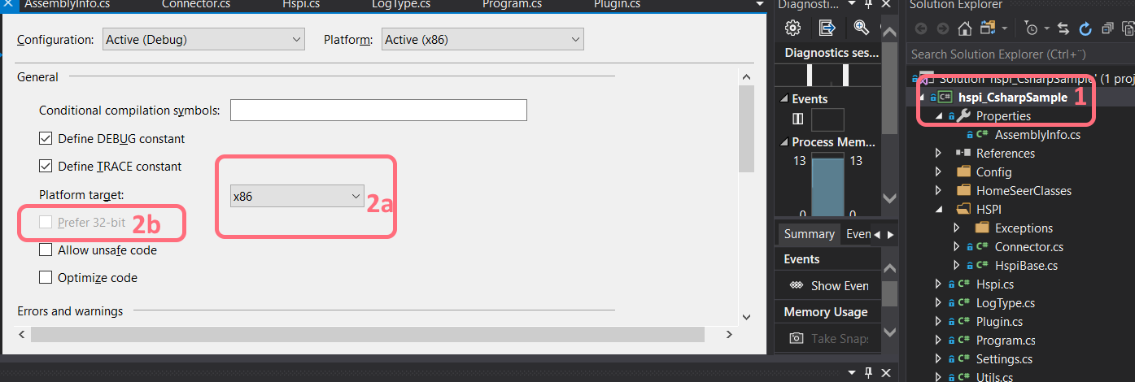
Task: Click the zoom in magnifier icon
Action: pos(862,28)
